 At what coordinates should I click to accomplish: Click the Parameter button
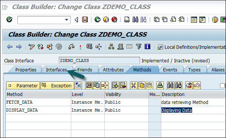(23, 85)
